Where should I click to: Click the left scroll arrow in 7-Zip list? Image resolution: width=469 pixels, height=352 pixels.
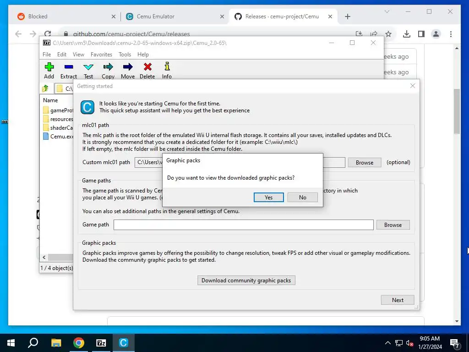(44, 257)
